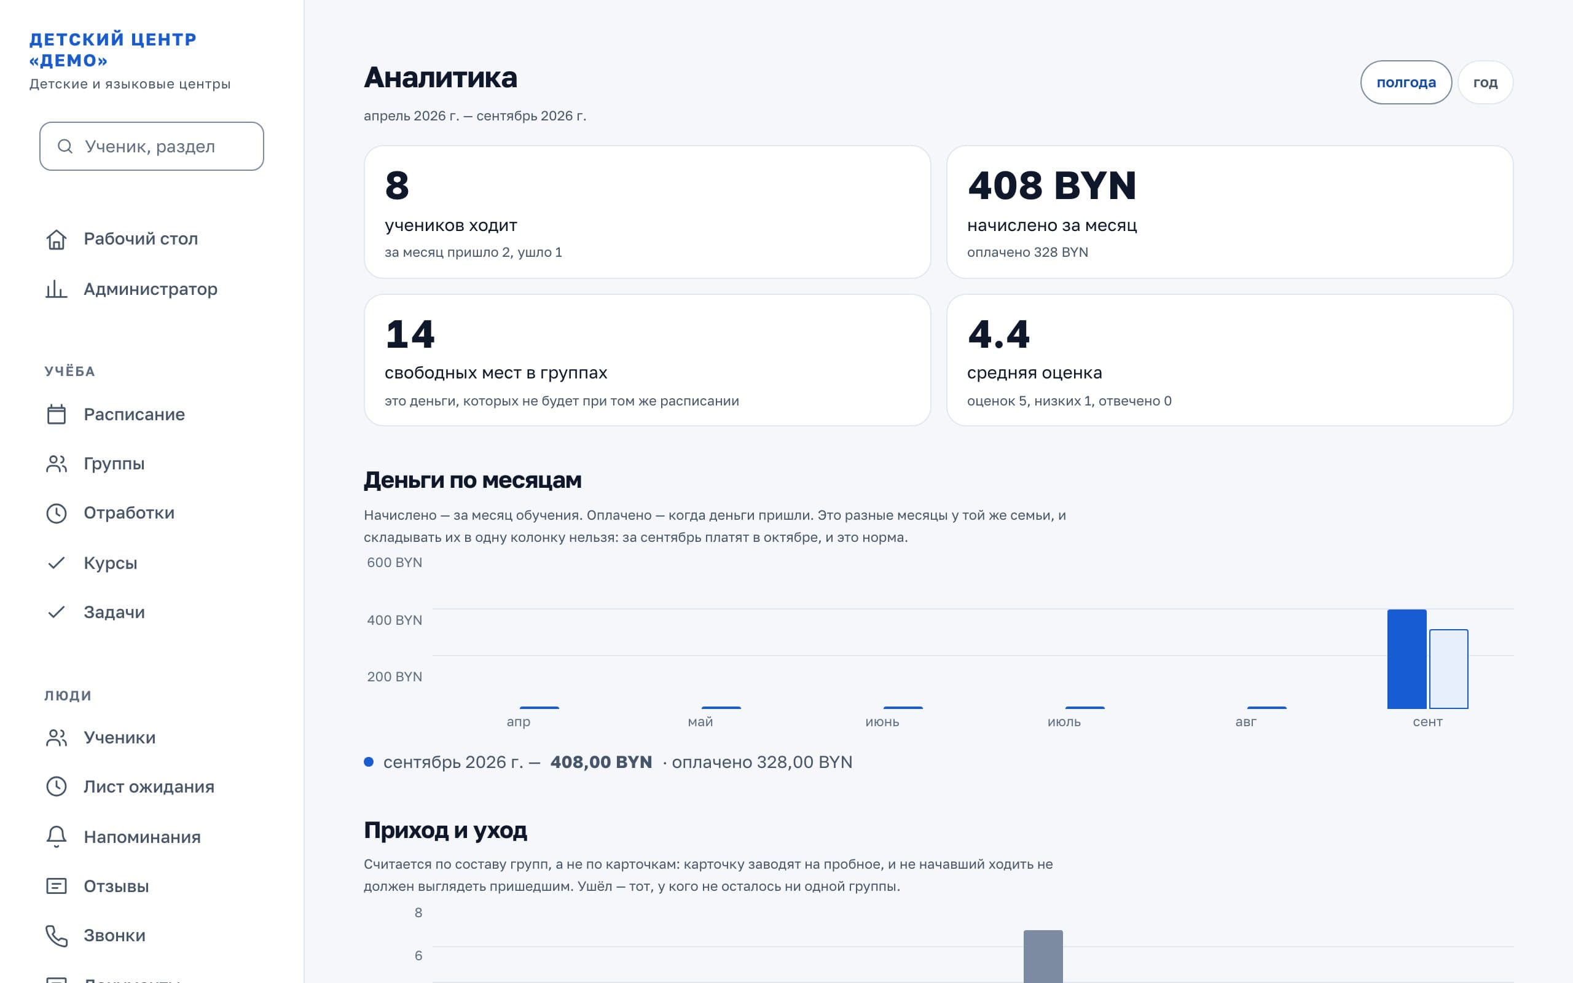Click the Детский центр «Демо» logo link
The width and height of the screenshot is (1573, 983).
(113, 49)
